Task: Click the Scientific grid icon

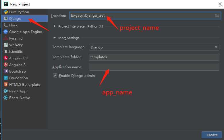Action: (x=5, y=52)
